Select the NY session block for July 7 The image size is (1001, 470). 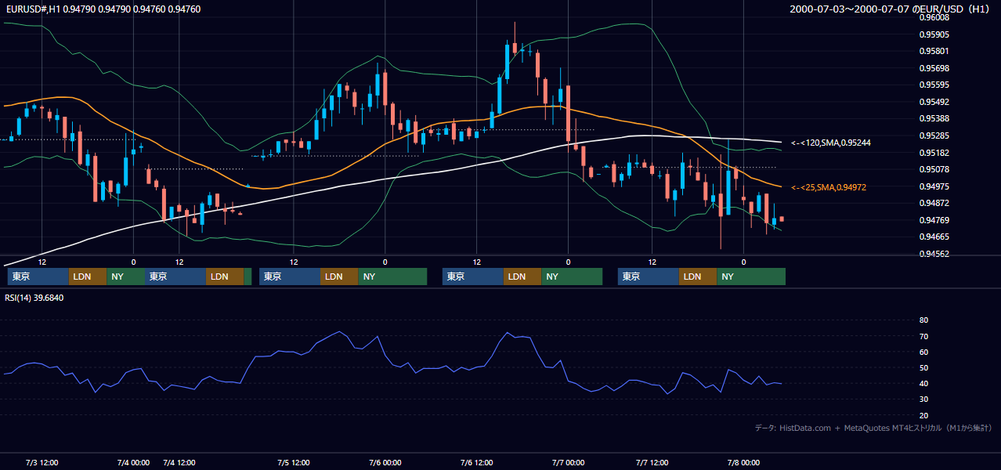point(751,277)
